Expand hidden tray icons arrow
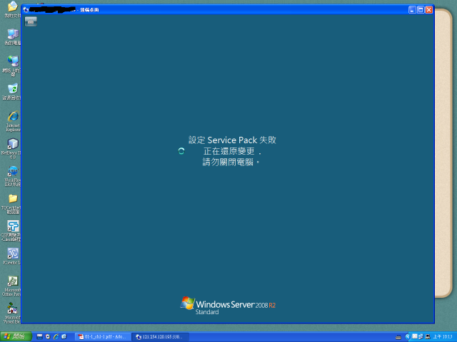457x342 pixels. pos(408,337)
